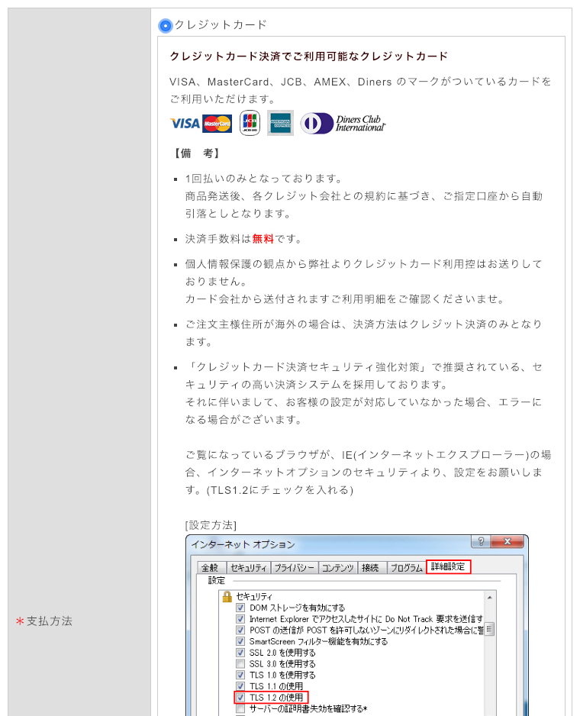Click the クレジットカード決済でご利用可能なクレジットカード heading
Screen dimensions: 580x716
[x=309, y=56]
